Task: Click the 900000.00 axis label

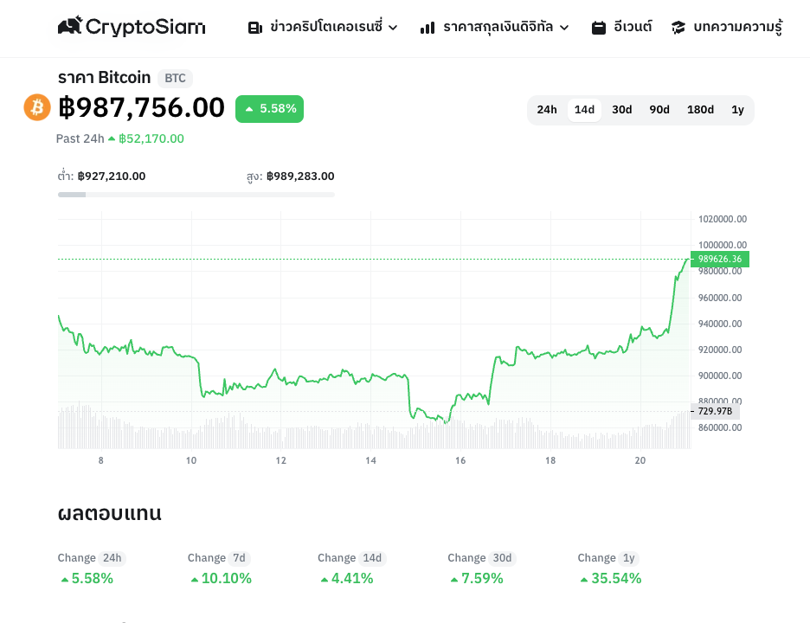Action: [720, 376]
